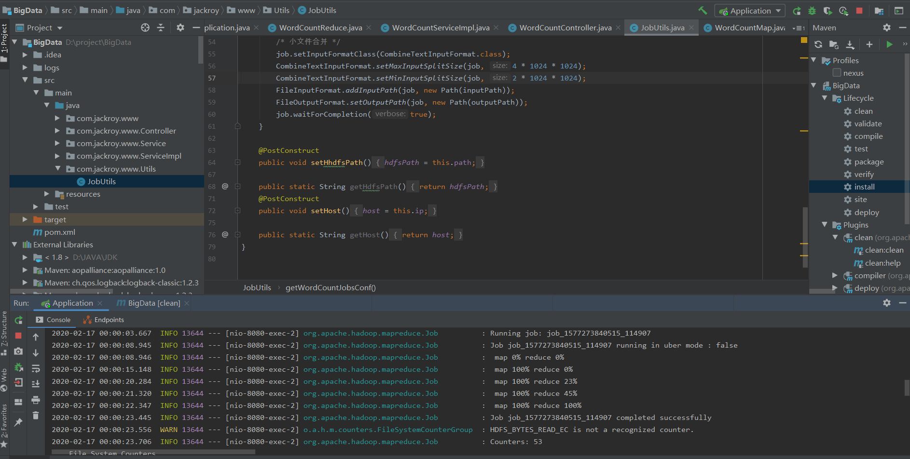Expand the target folder

pos(25,219)
